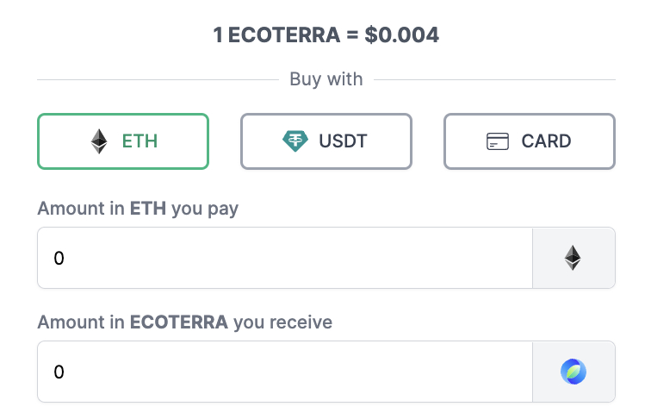Click the Ethereum diamond icon in ETH button
Viewport: 651px width, 419px height.
click(99, 141)
